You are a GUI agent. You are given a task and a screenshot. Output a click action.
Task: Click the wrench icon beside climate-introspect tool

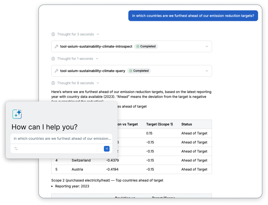[56, 46]
